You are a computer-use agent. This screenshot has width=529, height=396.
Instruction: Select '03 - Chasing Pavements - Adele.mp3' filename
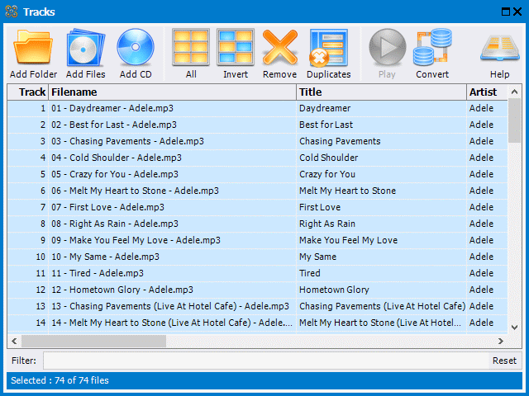pos(127,141)
